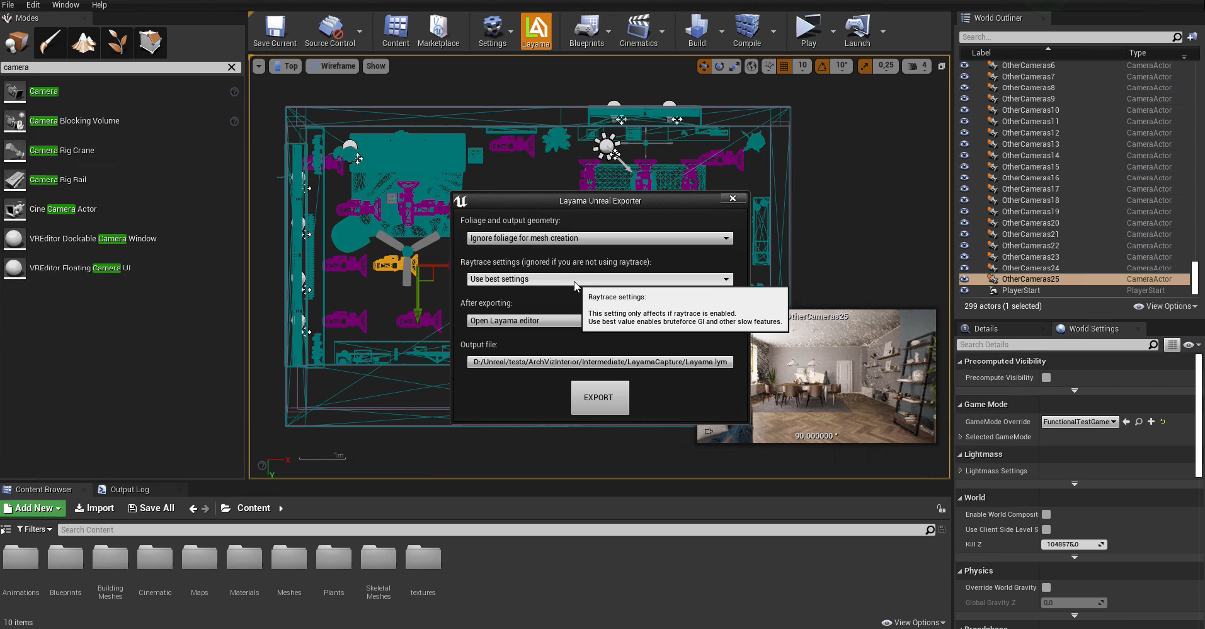
Task: Hide the OtherCameras25 actor
Action: coord(964,279)
